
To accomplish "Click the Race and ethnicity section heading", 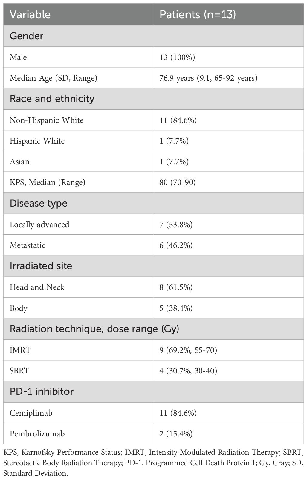I will click(x=52, y=99).
